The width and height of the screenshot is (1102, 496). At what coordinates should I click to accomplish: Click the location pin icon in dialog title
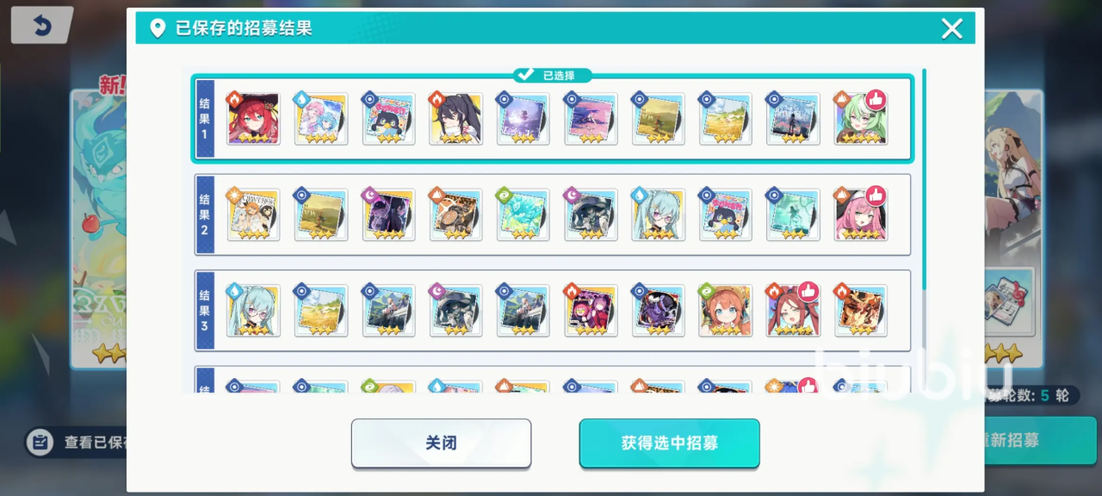point(158,28)
